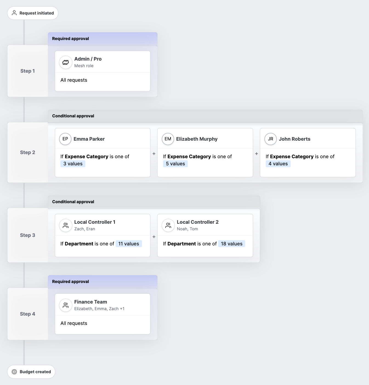Select the Step 1 label
This screenshot has width=369, height=385.
[x=28, y=71]
